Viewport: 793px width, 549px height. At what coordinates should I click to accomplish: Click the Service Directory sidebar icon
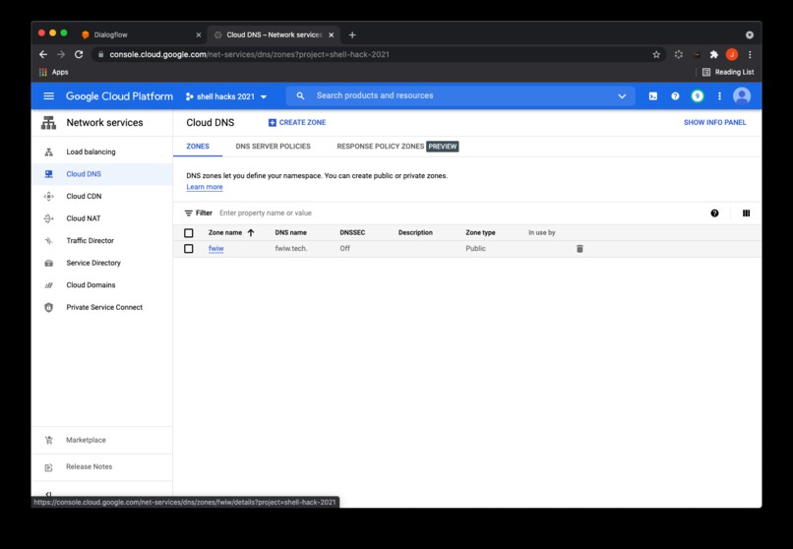[48, 263]
